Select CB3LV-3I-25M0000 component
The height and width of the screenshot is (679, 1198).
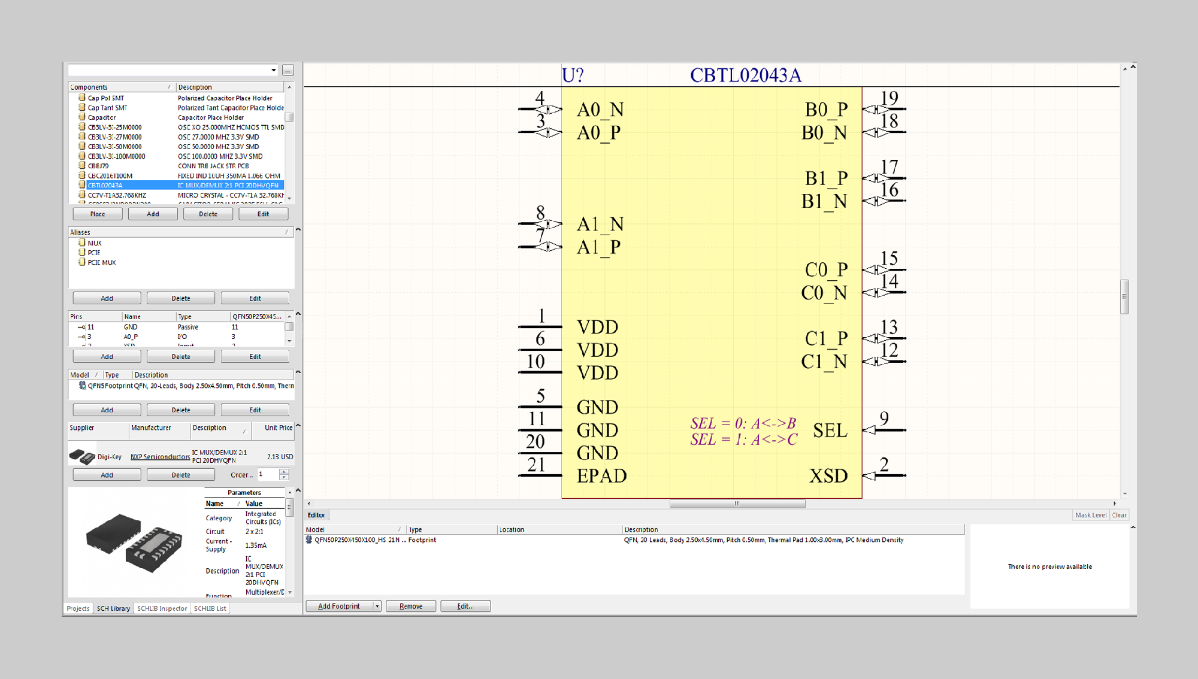[176, 127]
